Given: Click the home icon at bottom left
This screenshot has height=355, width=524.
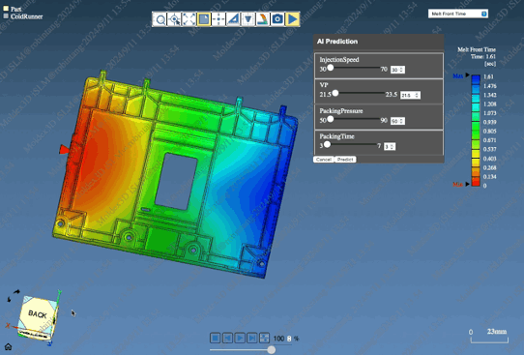Looking at the screenshot, I should [8, 346].
